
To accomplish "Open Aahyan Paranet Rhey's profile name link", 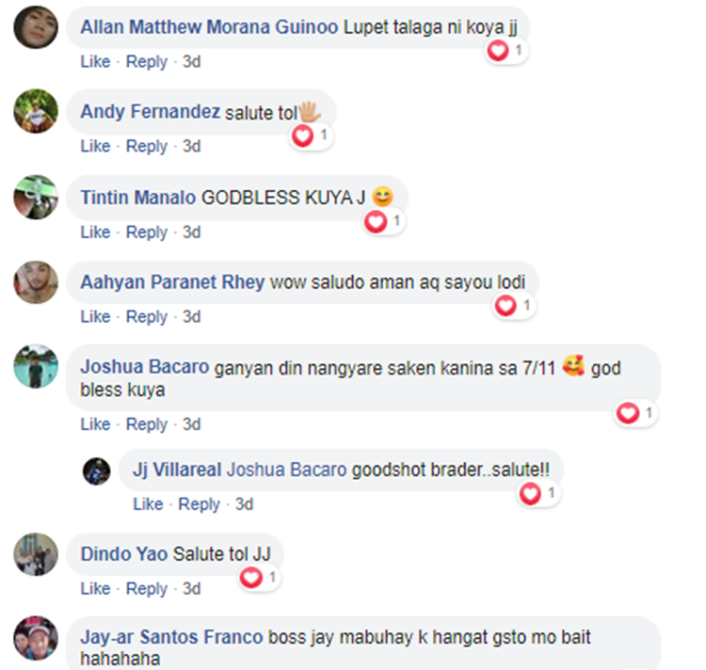I will coord(172,282).
